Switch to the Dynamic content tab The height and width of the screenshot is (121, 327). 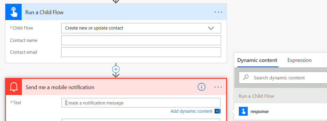point(257,60)
